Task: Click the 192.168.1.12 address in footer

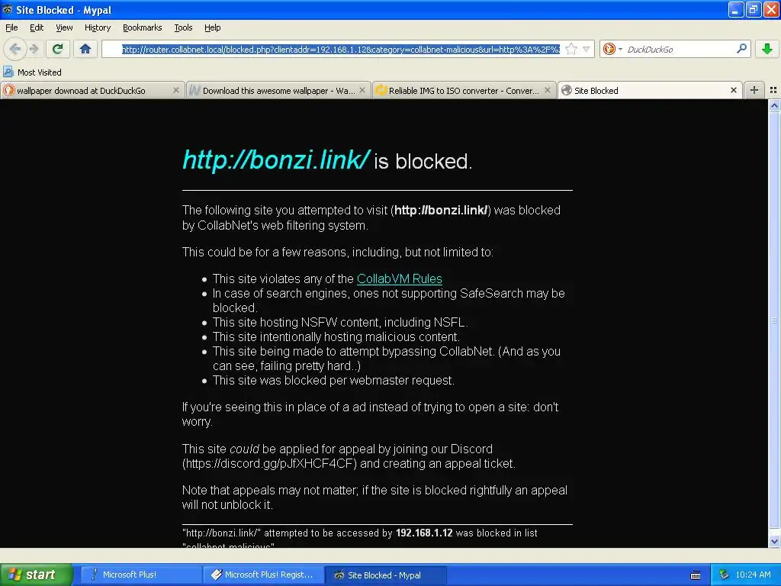Action: point(424,533)
